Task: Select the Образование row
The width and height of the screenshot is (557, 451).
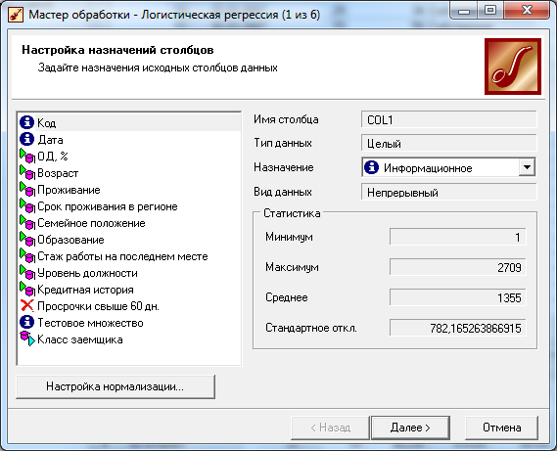Action: tap(129, 240)
